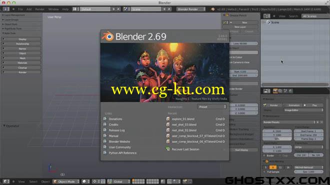
Task: Click the 50% resolution percentage slider
Action: pos(277,139)
